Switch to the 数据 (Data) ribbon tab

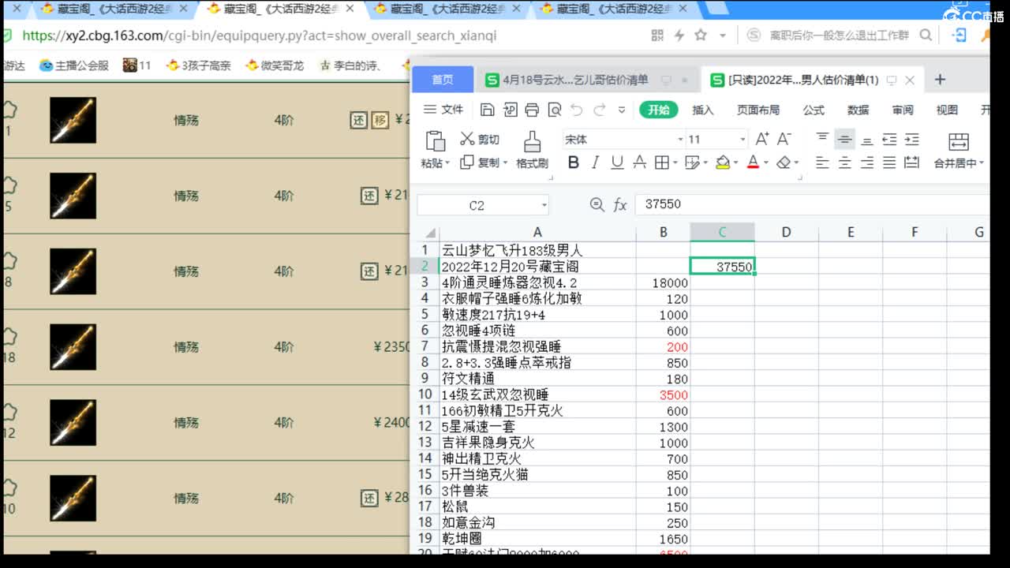[858, 110]
